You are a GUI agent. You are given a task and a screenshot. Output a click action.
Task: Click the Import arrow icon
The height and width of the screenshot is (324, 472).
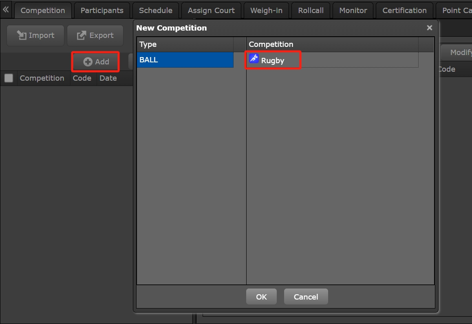[22, 35]
